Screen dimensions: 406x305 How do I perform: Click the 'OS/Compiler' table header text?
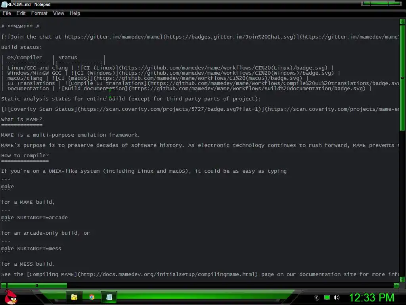[25, 58]
